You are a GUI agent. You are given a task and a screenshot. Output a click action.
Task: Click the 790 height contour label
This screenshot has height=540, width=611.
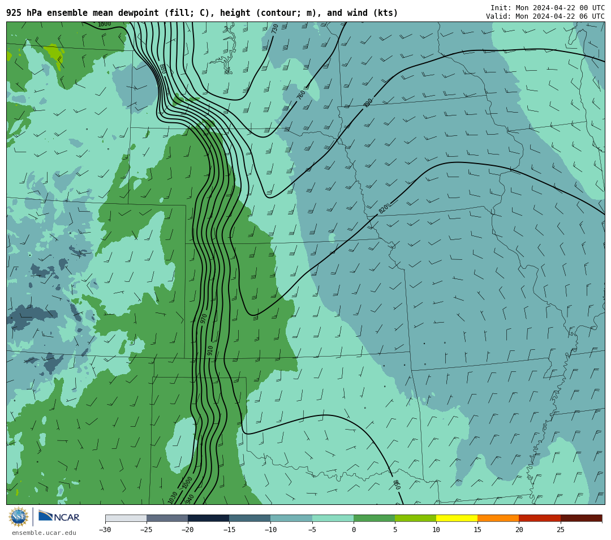[368, 103]
